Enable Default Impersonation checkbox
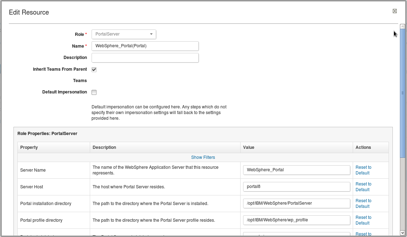 point(94,92)
